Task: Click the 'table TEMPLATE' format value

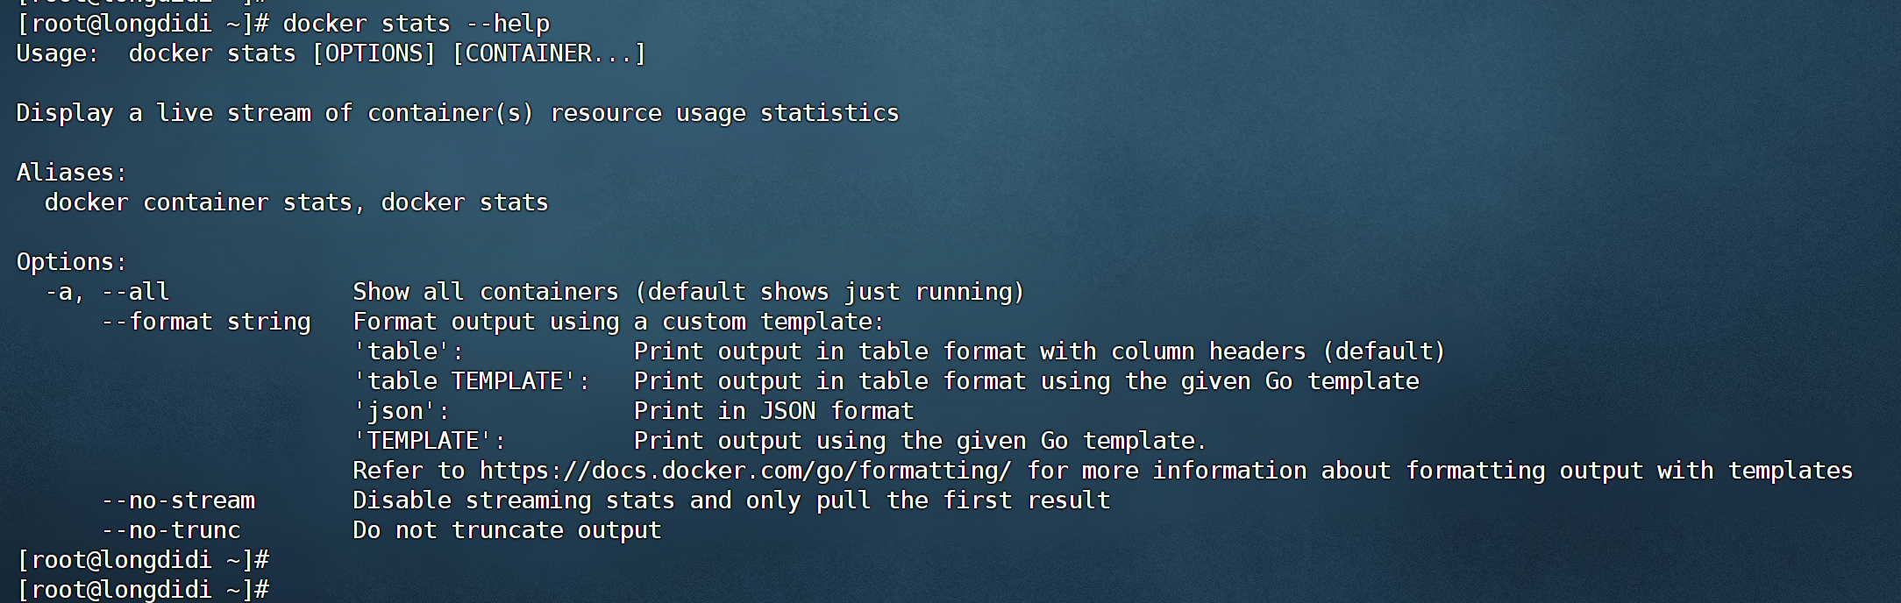Action: point(472,381)
